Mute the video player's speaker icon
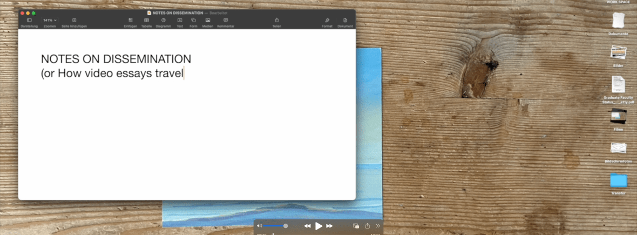Screen dimensions: 637x235 coord(259,226)
